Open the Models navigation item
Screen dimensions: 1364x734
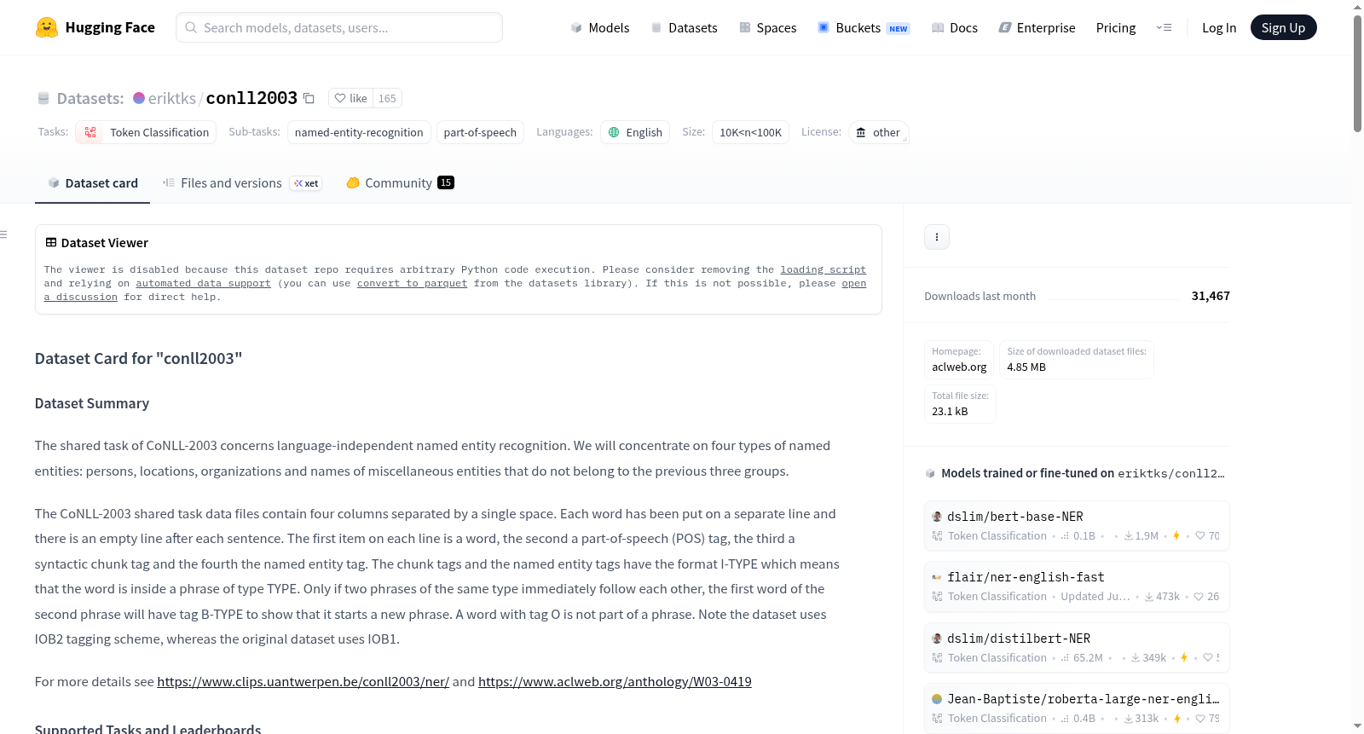pos(600,27)
